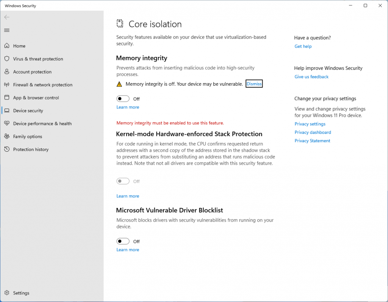
Task: Click the Give us feedback link
Action: tap(311, 77)
